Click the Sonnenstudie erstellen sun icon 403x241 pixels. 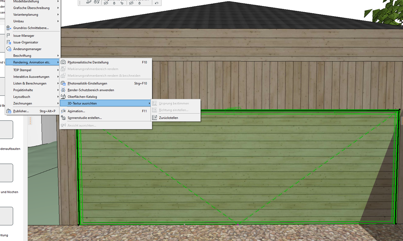pyautogui.click(x=63, y=118)
